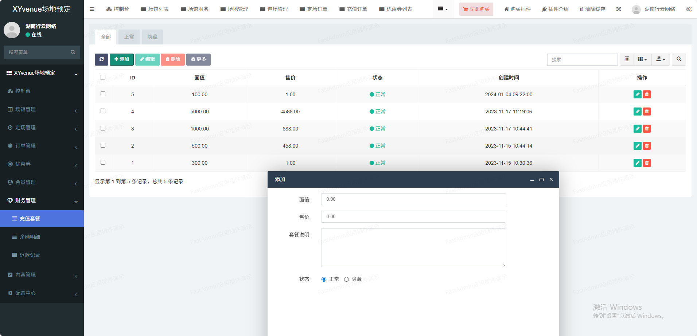Toggle the sidebar hamburger menu icon

point(92,9)
